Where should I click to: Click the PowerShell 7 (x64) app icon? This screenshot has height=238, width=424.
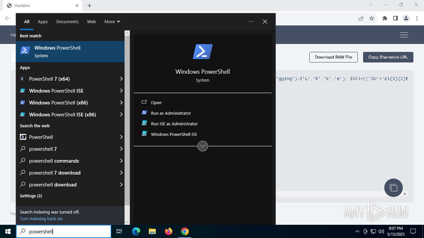click(23, 79)
